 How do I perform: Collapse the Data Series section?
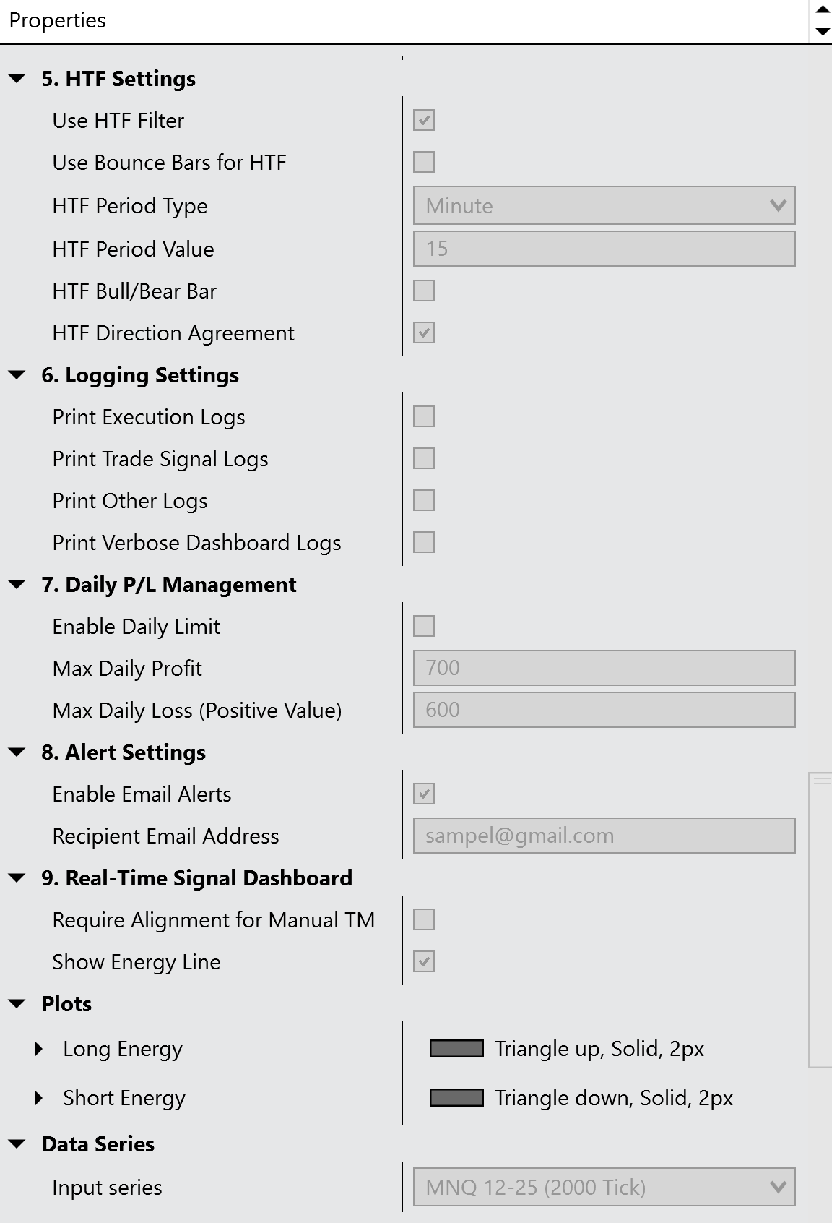coord(17,1144)
